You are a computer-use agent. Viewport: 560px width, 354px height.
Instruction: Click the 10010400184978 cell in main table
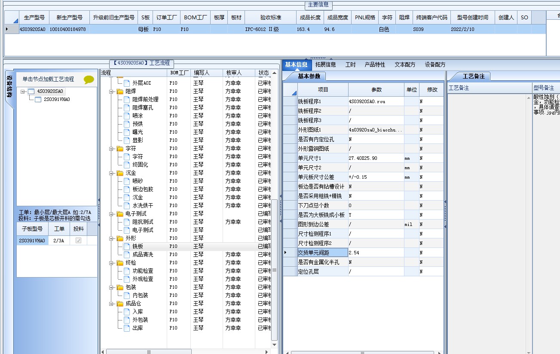(x=69, y=29)
